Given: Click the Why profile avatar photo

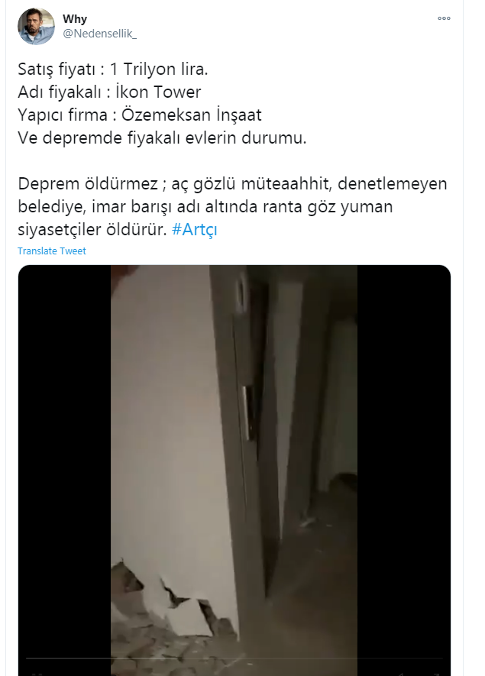Looking at the screenshot, I should [36, 26].
